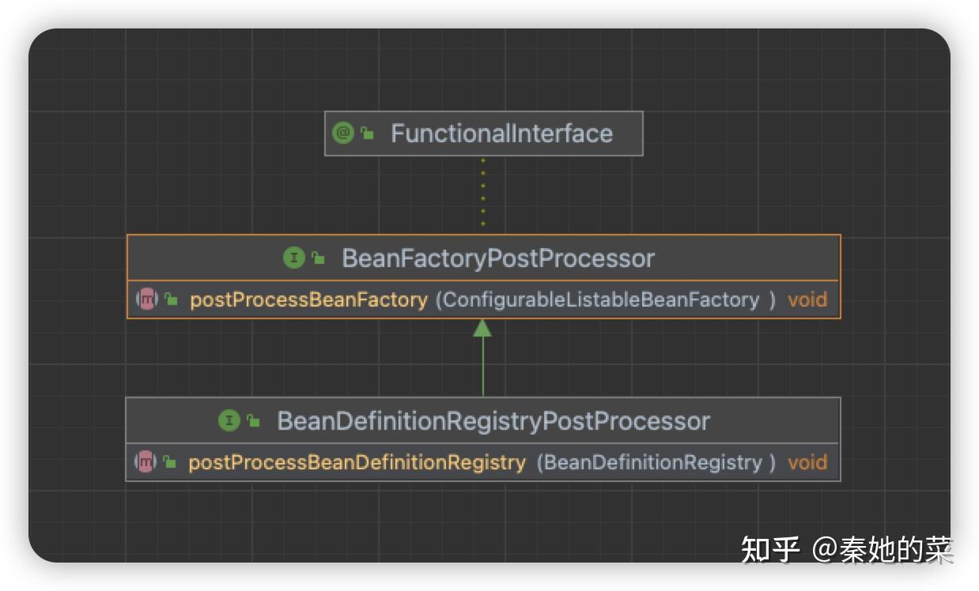Click the key icon on BeanDefinitionRegistryPostProcessor header
The image size is (979, 591).
(253, 420)
